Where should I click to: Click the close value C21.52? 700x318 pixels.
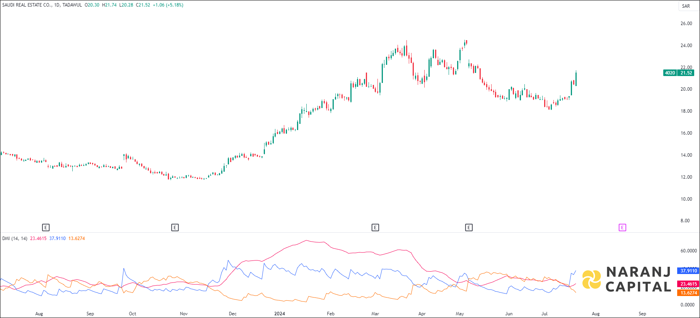pyautogui.click(x=143, y=5)
